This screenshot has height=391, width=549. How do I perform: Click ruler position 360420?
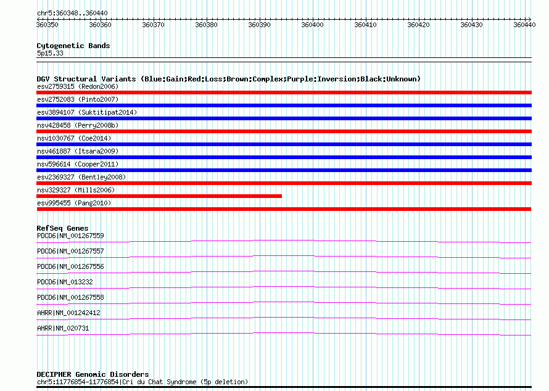[419, 25]
